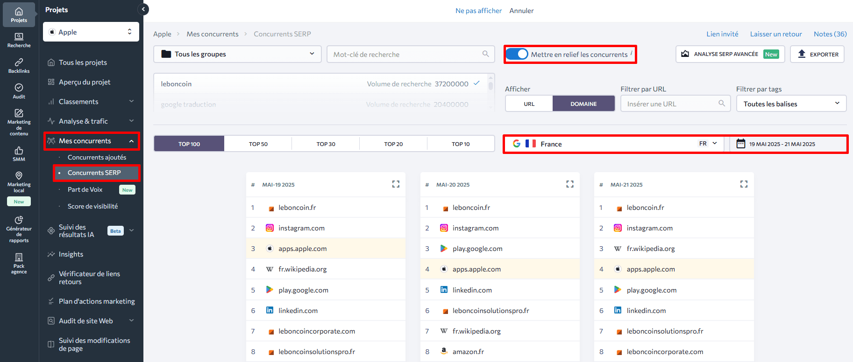Select the TOP 50 tab
Viewport: 853px width, 362px height.
click(x=258, y=144)
